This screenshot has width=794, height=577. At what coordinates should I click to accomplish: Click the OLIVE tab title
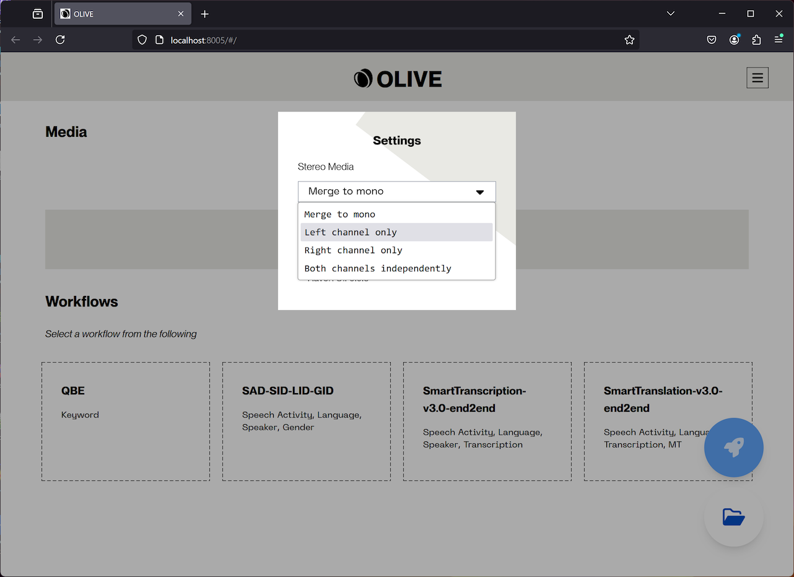click(84, 14)
